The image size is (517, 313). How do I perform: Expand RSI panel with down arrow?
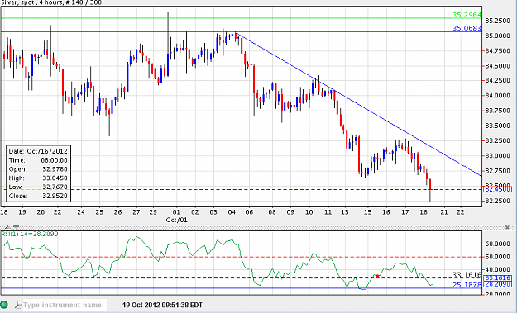[17, 227]
